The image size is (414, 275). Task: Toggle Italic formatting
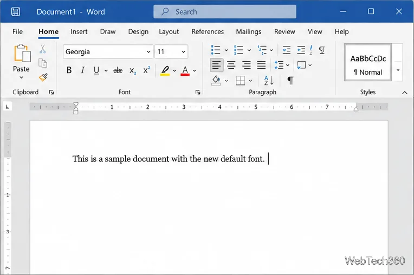click(x=83, y=70)
